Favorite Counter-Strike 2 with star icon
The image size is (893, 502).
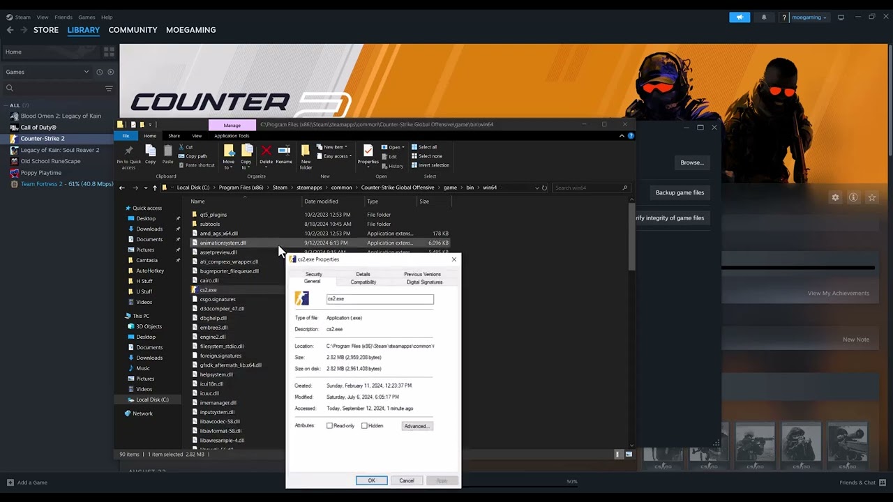[871, 197]
